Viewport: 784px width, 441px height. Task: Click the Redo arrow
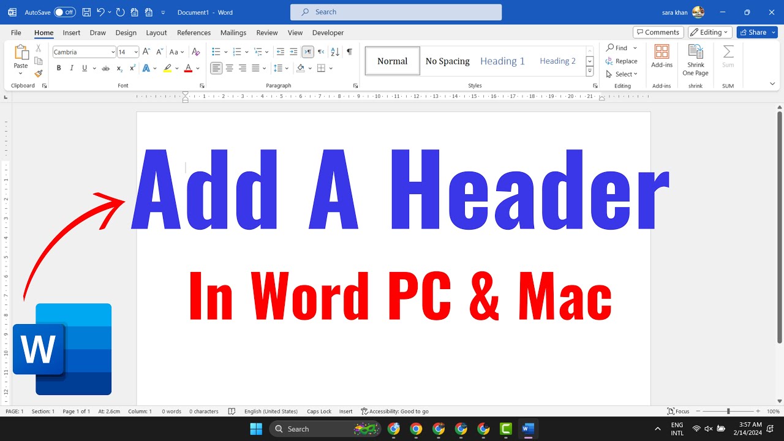coord(120,12)
